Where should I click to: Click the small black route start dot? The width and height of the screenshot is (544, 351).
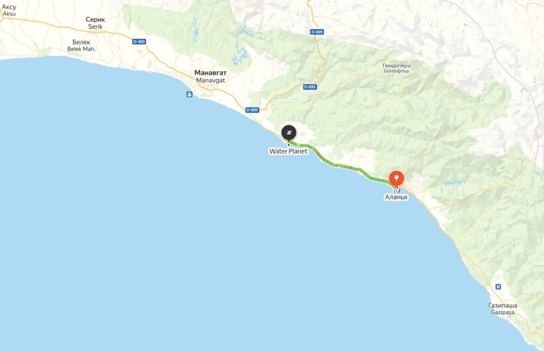289,145
